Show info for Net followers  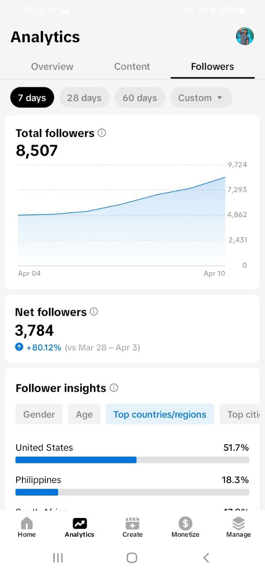click(x=94, y=312)
